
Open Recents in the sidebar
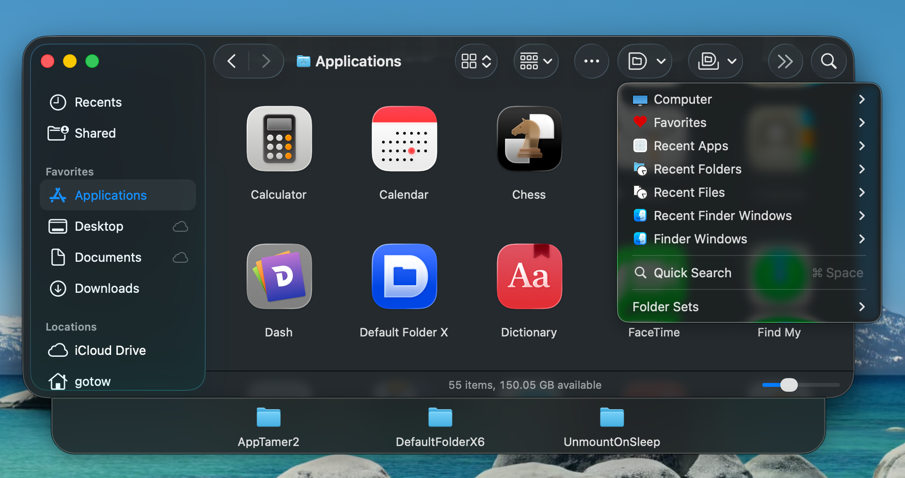pyautogui.click(x=118, y=102)
